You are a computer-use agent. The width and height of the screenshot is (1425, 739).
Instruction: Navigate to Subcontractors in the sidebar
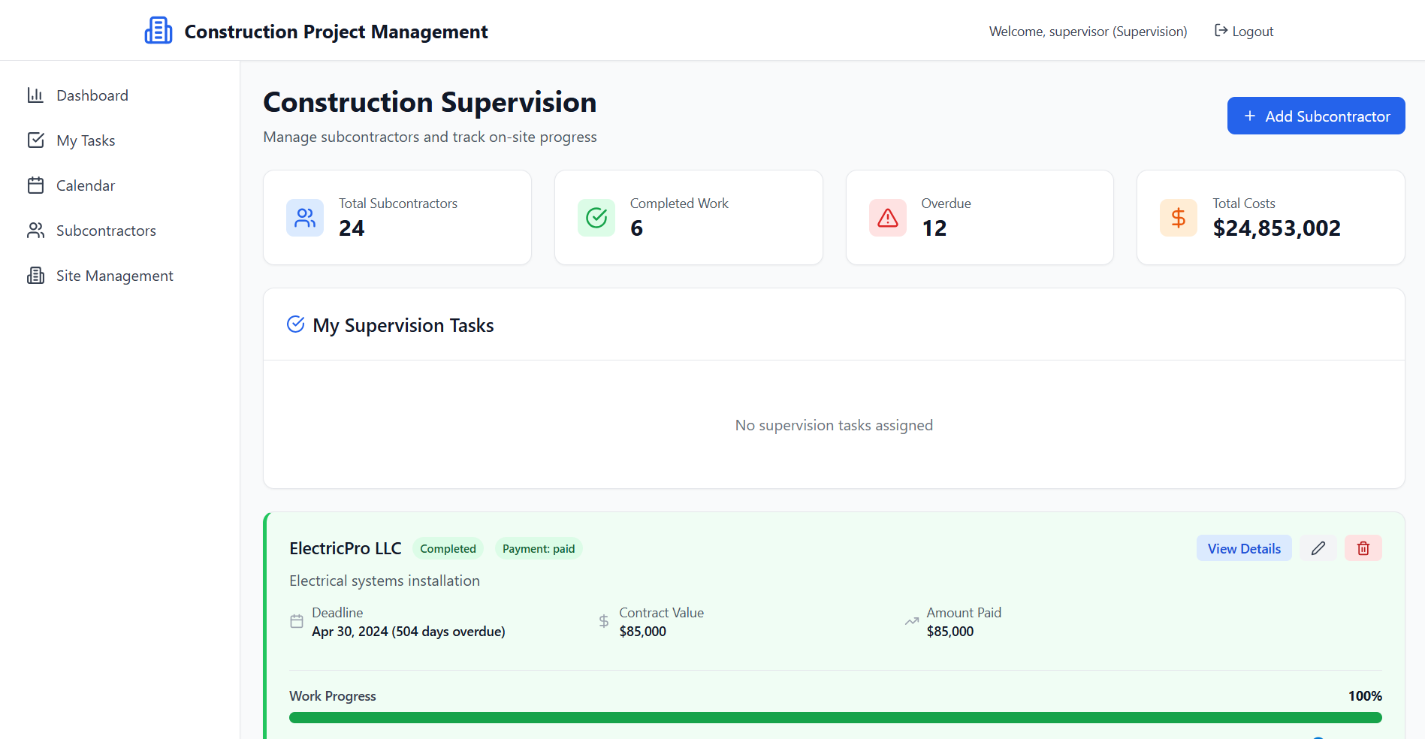pyautogui.click(x=106, y=231)
